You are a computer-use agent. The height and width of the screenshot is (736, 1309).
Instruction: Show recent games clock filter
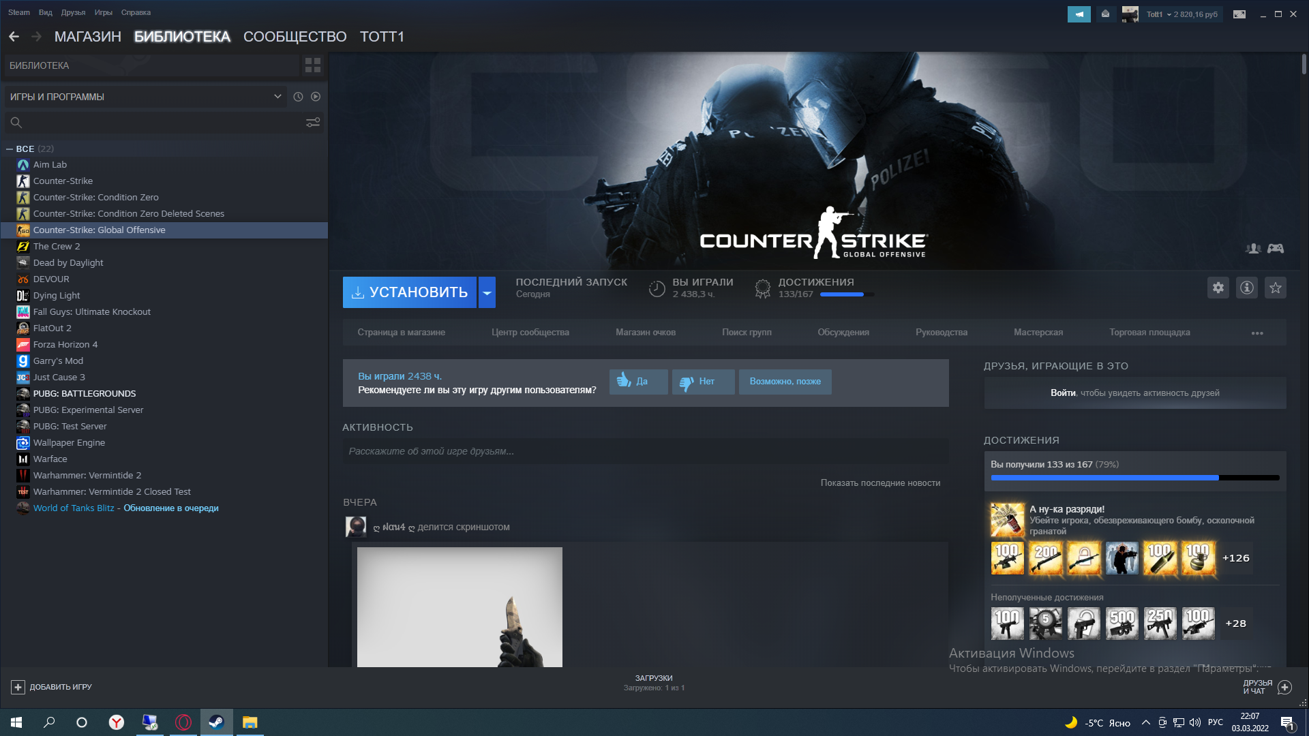(x=298, y=97)
